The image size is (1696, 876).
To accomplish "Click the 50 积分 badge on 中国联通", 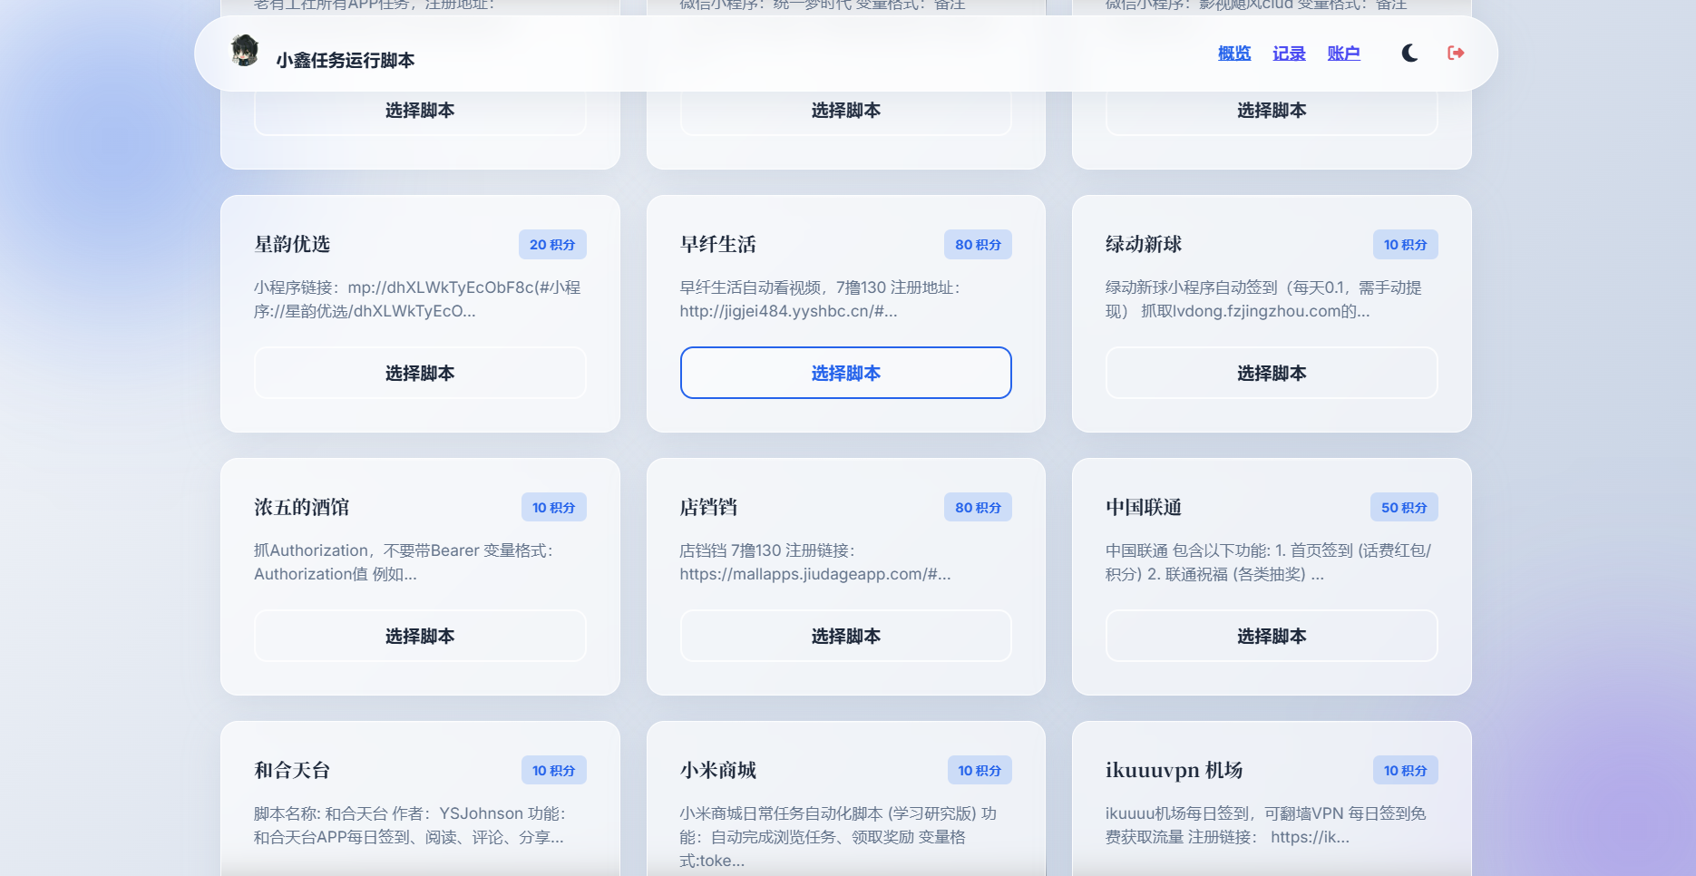I will (x=1404, y=507).
